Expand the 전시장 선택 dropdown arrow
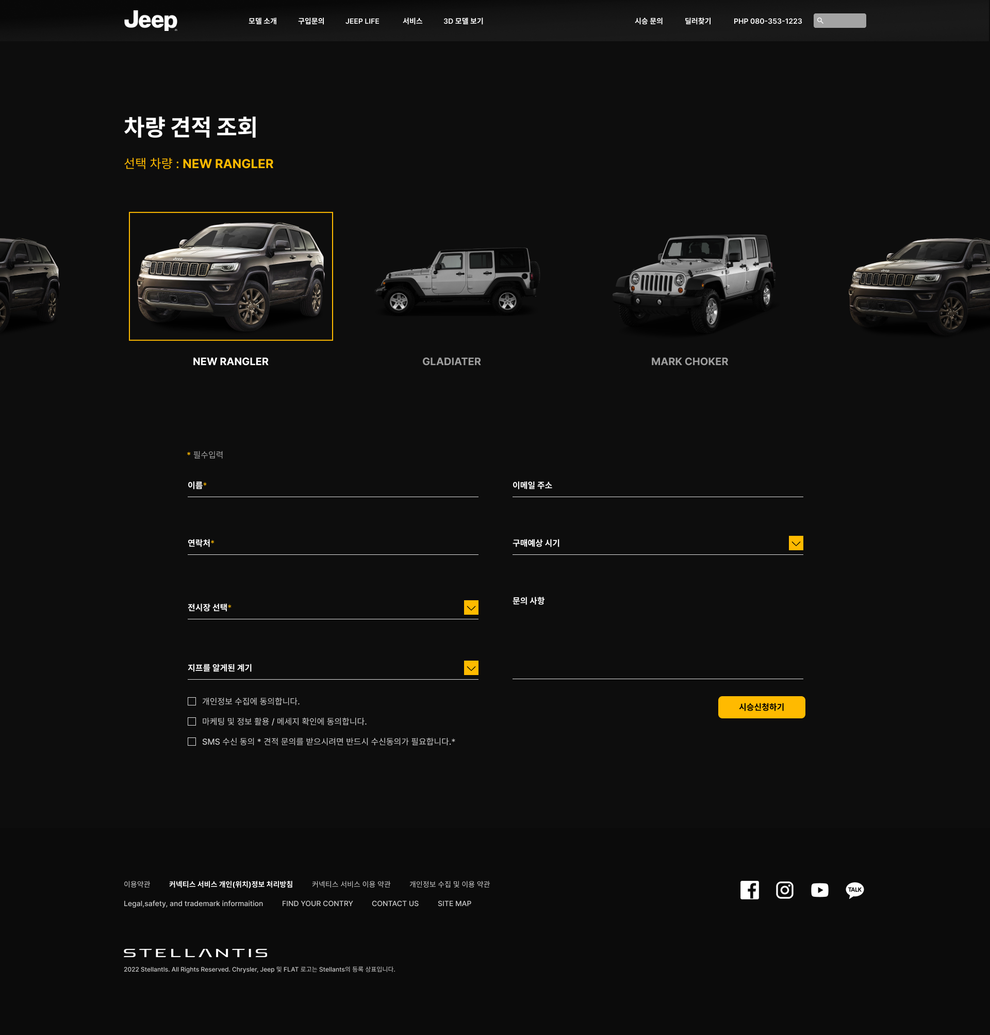Viewport: 990px width, 1035px height. pos(471,607)
